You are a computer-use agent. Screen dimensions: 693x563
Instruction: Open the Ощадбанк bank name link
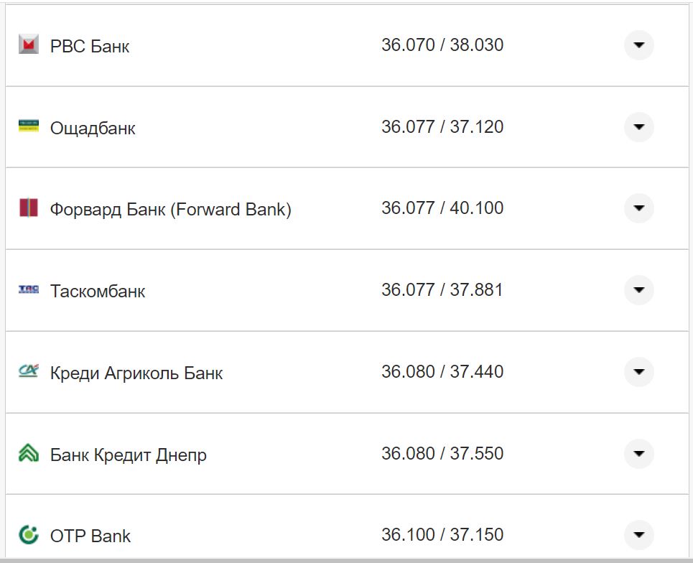point(93,129)
